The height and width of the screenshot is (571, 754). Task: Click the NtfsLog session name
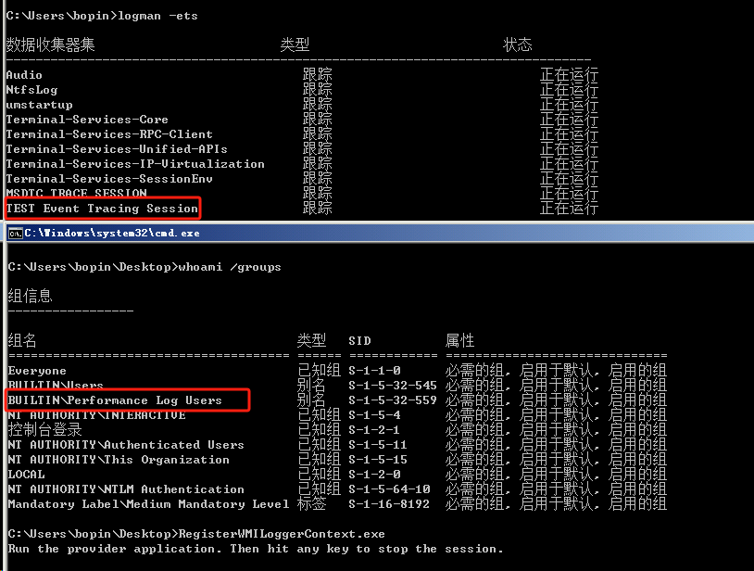pos(31,90)
